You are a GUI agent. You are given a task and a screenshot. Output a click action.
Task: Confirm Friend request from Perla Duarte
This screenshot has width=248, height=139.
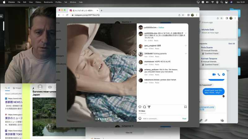210,53
